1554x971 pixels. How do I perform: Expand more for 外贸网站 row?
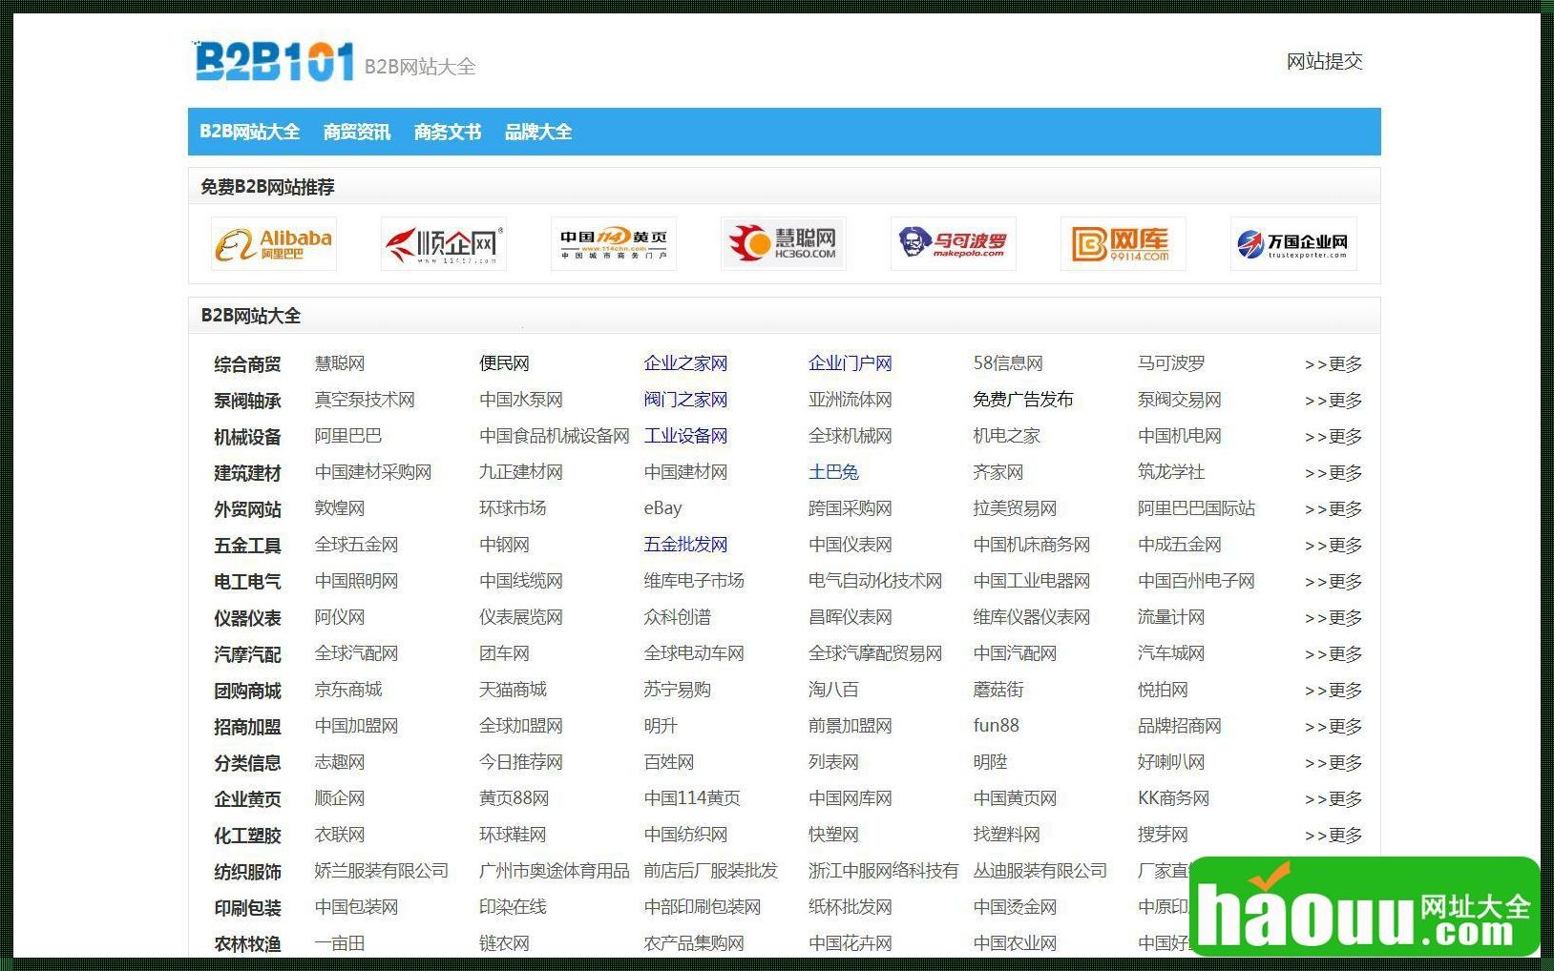click(x=1333, y=509)
